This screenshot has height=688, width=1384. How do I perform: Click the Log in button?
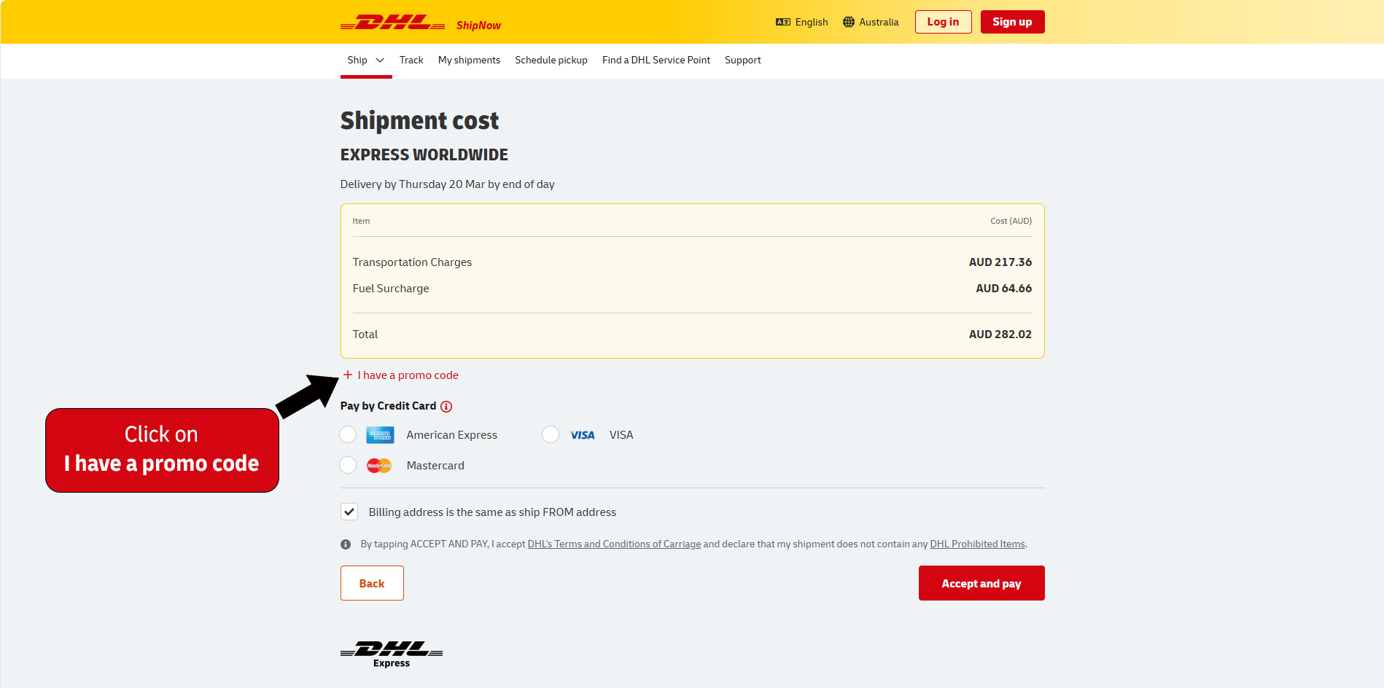pyautogui.click(x=944, y=22)
